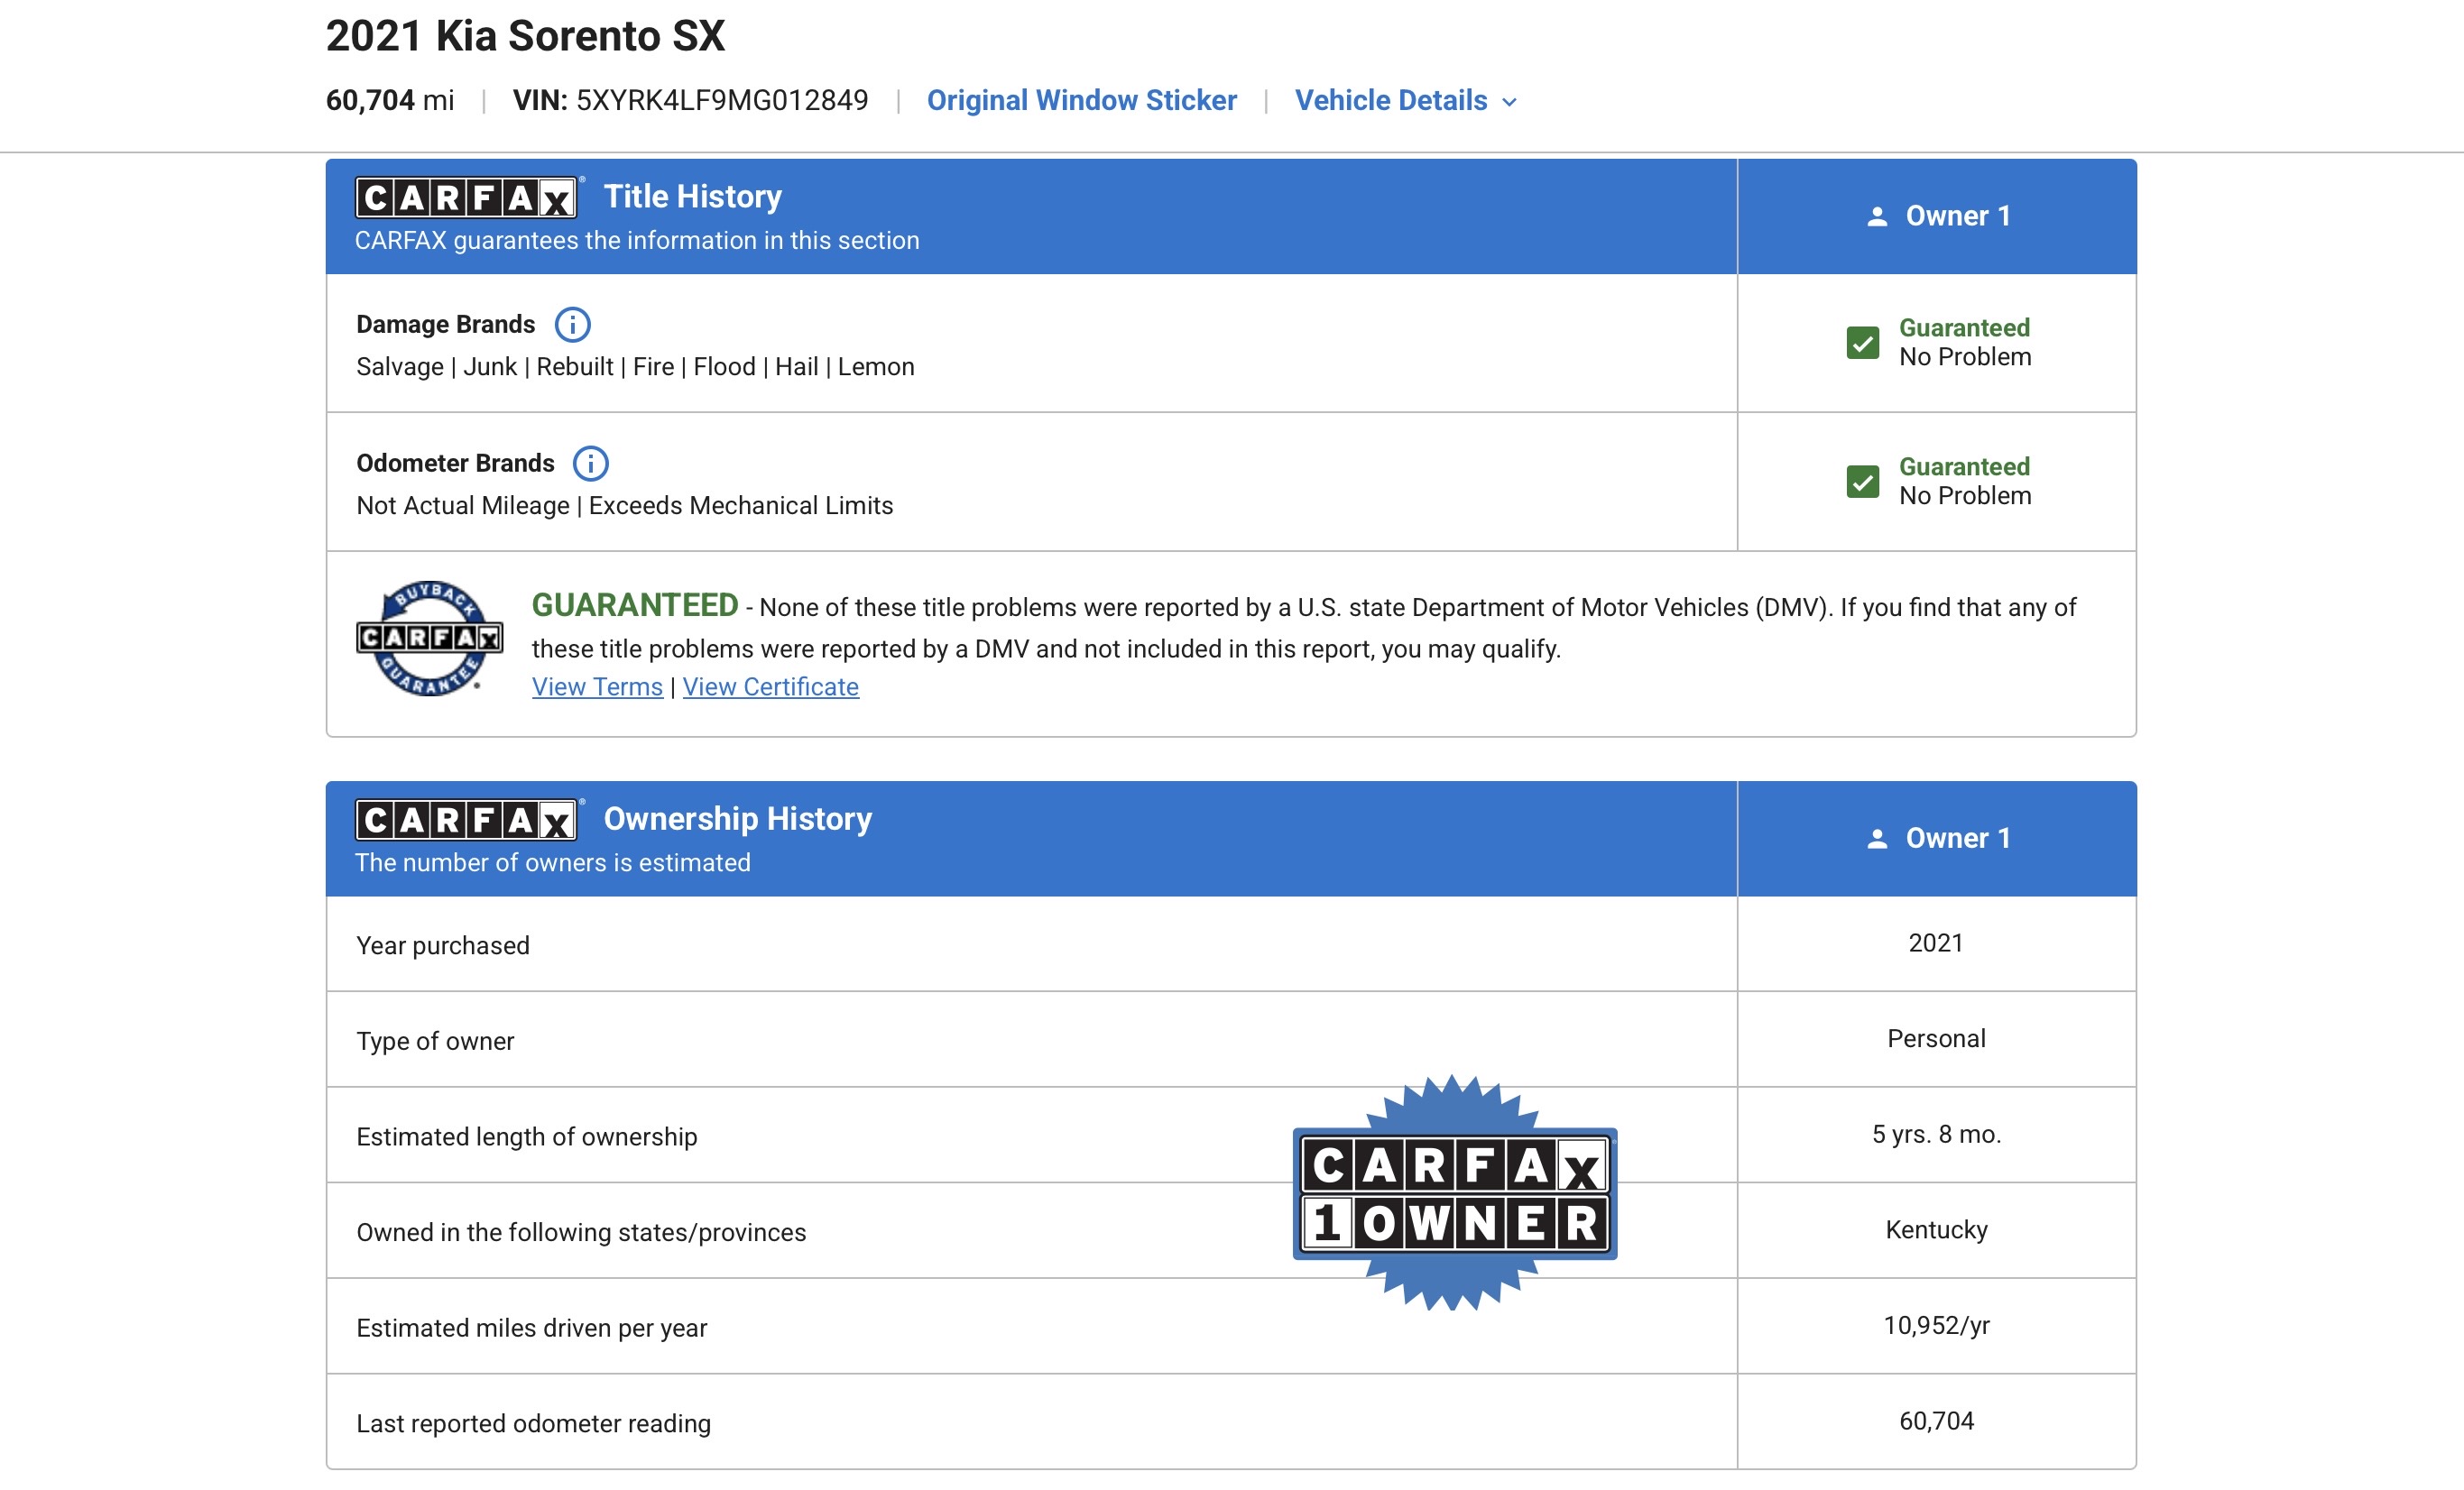
Task: Click Not Actual Mileage brands text
Action: coord(625,506)
